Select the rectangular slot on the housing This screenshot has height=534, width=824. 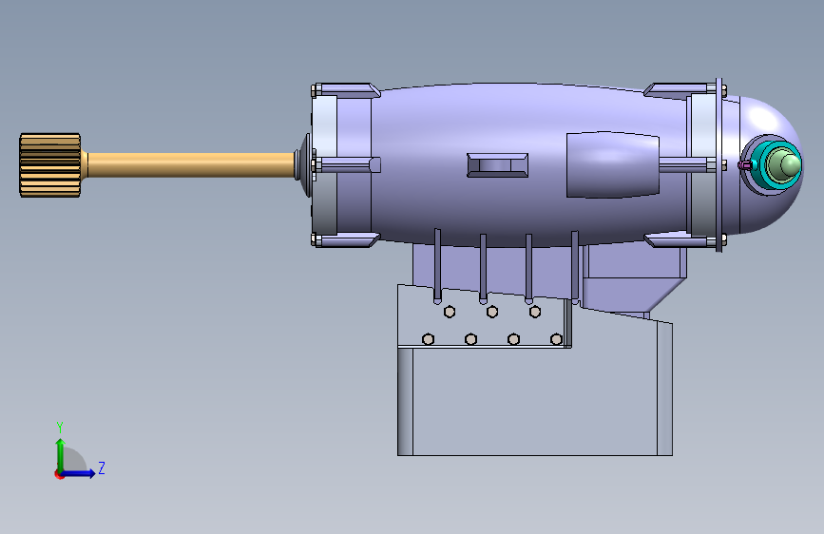[x=497, y=165]
